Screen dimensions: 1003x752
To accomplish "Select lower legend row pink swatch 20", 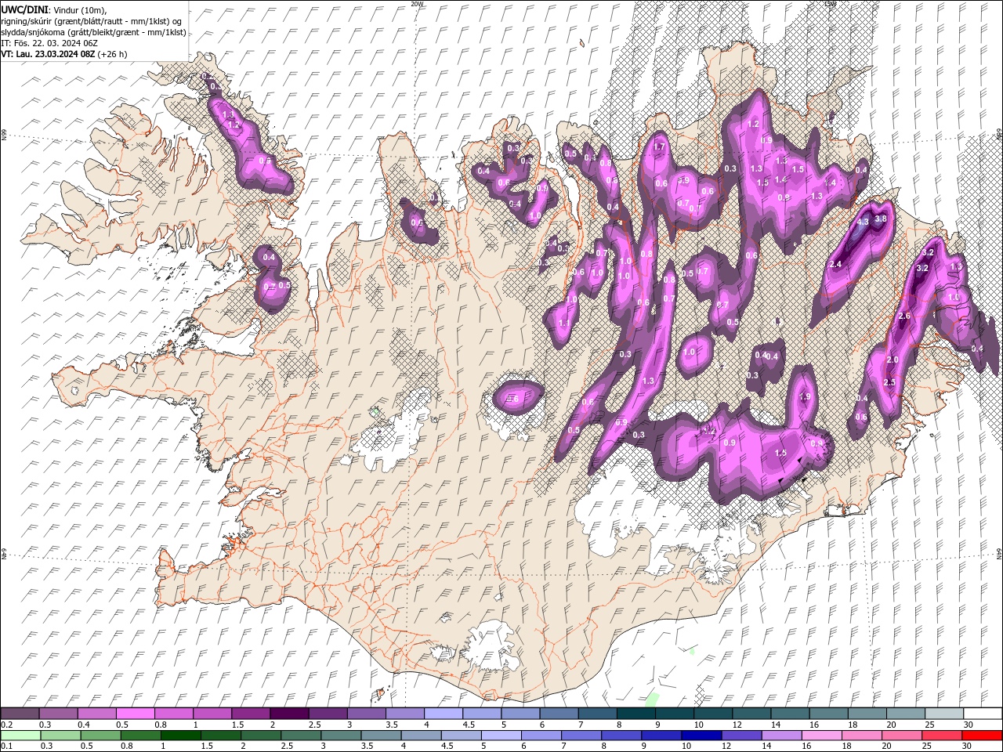I will pyautogui.click(x=902, y=736).
